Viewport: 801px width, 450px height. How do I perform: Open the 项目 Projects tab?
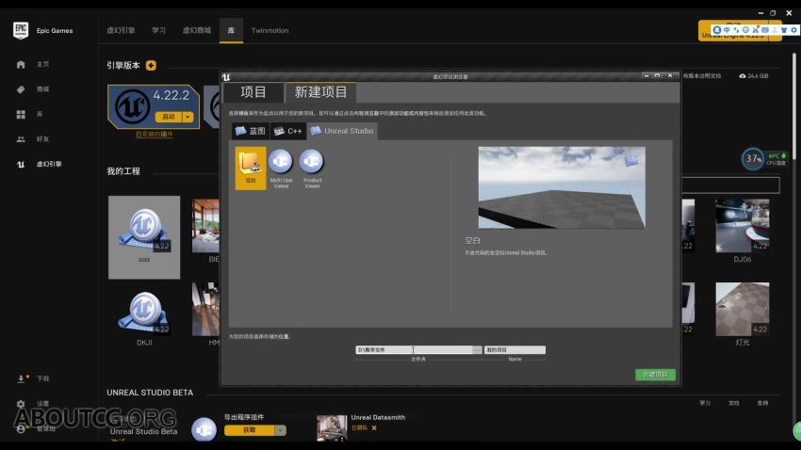click(253, 92)
